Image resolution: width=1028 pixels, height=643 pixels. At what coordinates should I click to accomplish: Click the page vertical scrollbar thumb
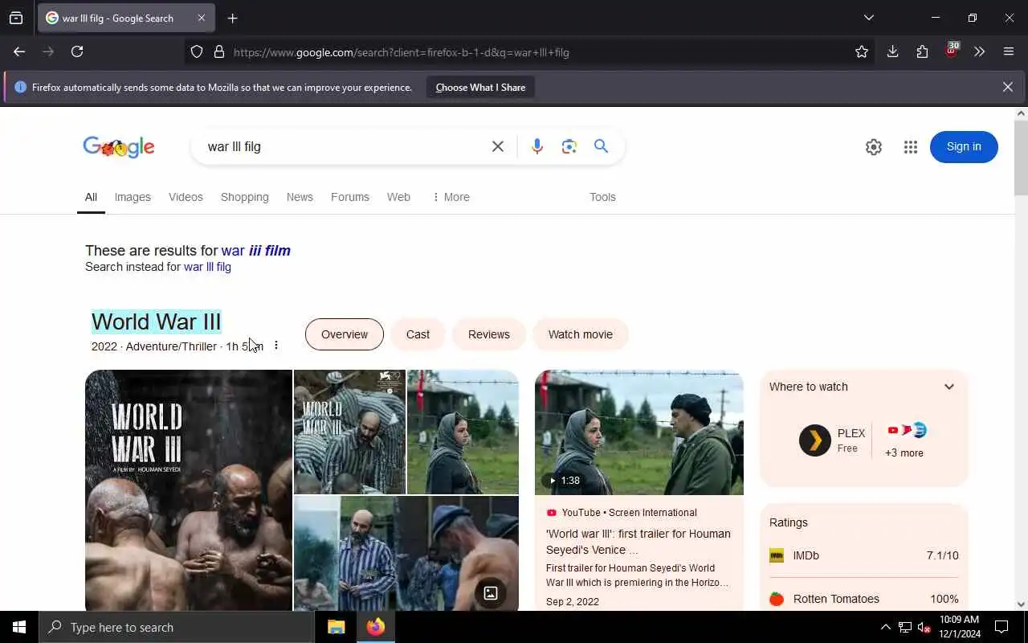click(x=1021, y=158)
